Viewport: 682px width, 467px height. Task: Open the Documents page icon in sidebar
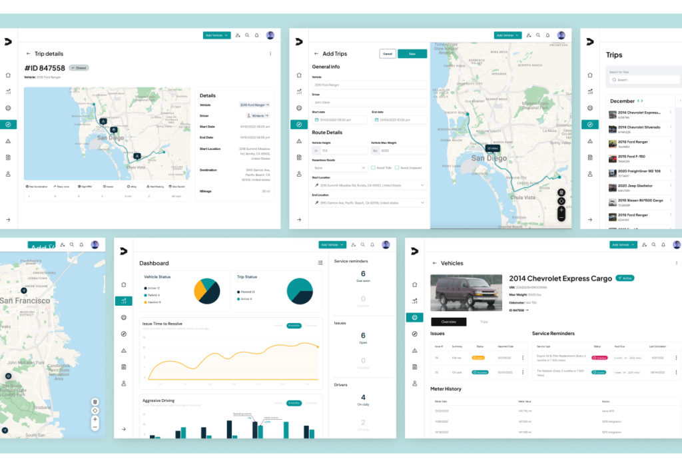pos(8,157)
